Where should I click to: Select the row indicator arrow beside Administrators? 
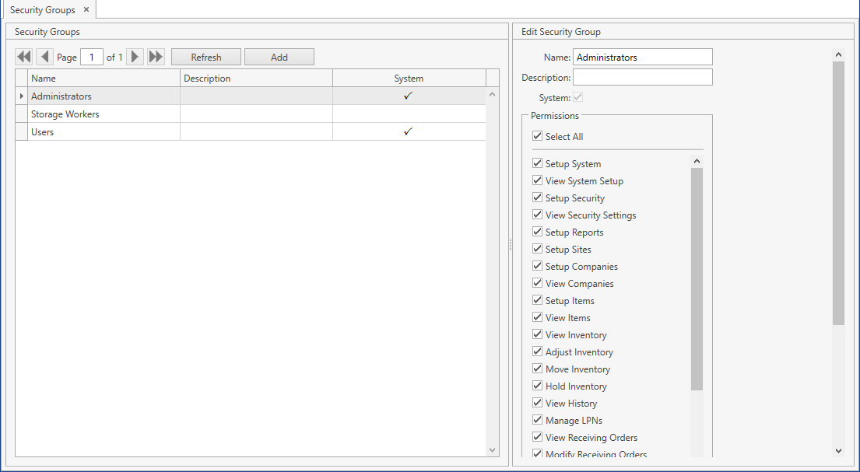[x=21, y=96]
